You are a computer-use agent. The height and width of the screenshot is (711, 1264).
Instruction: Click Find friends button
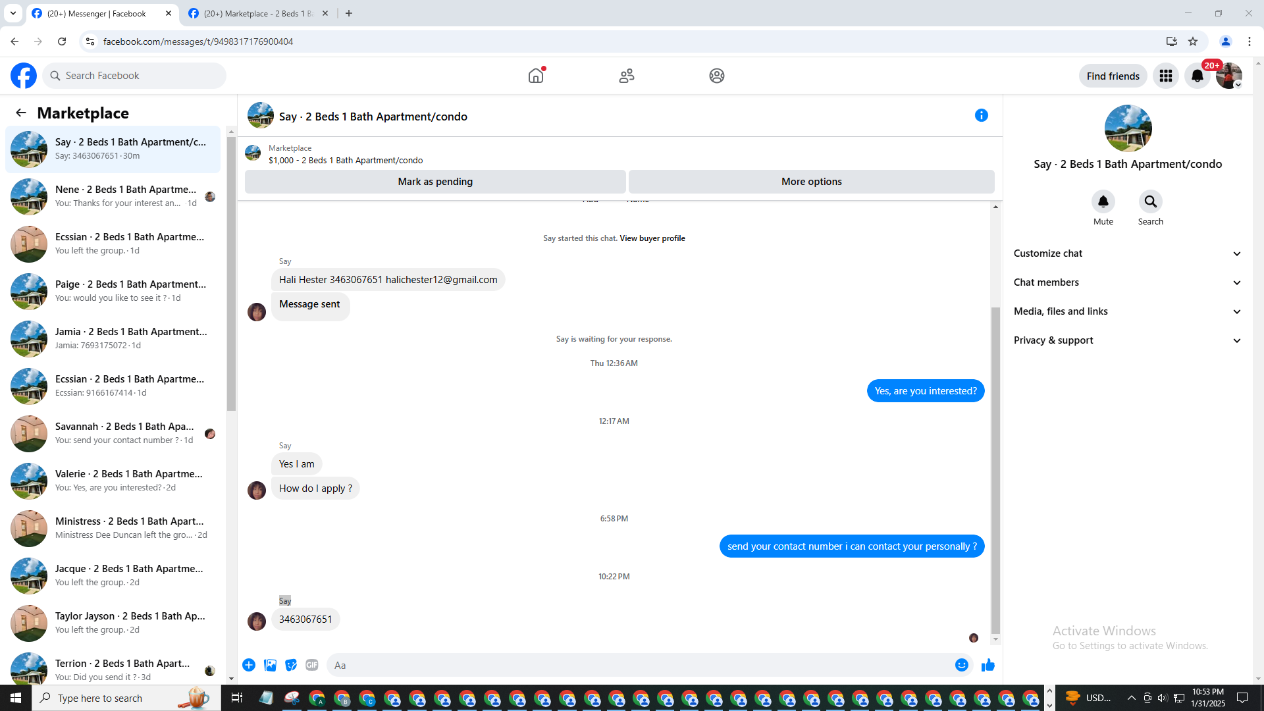(x=1113, y=76)
